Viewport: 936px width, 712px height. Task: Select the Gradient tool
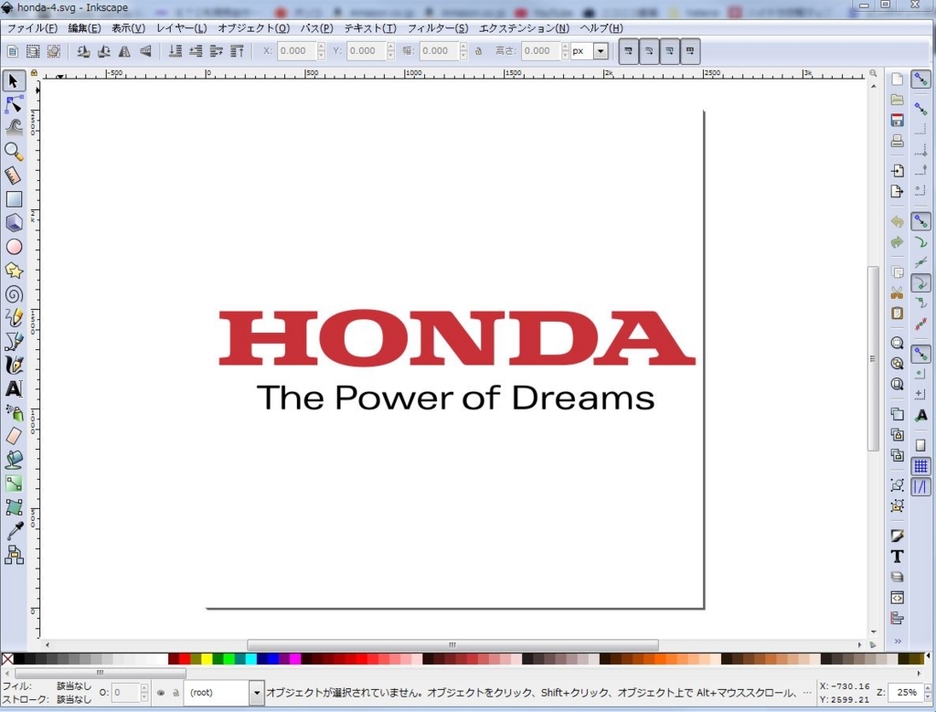14,484
